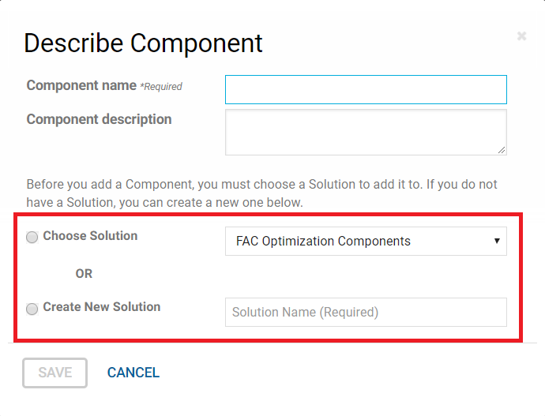
Task: Click the *Required indicator text
Action: [x=161, y=87]
